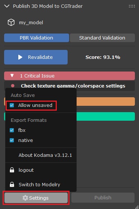Click the Settings gear icon
The image size is (139, 209).
click(x=25, y=198)
